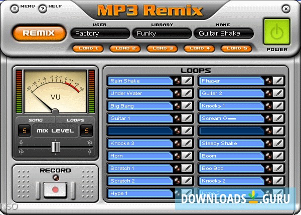The height and width of the screenshot is (215, 301).
Task: Open the MENU round icon
Action: 15,9
